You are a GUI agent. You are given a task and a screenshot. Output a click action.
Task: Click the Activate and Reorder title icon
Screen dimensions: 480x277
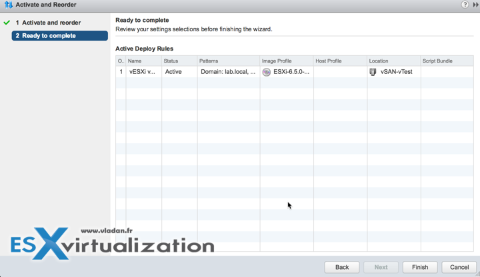[x=8, y=5]
